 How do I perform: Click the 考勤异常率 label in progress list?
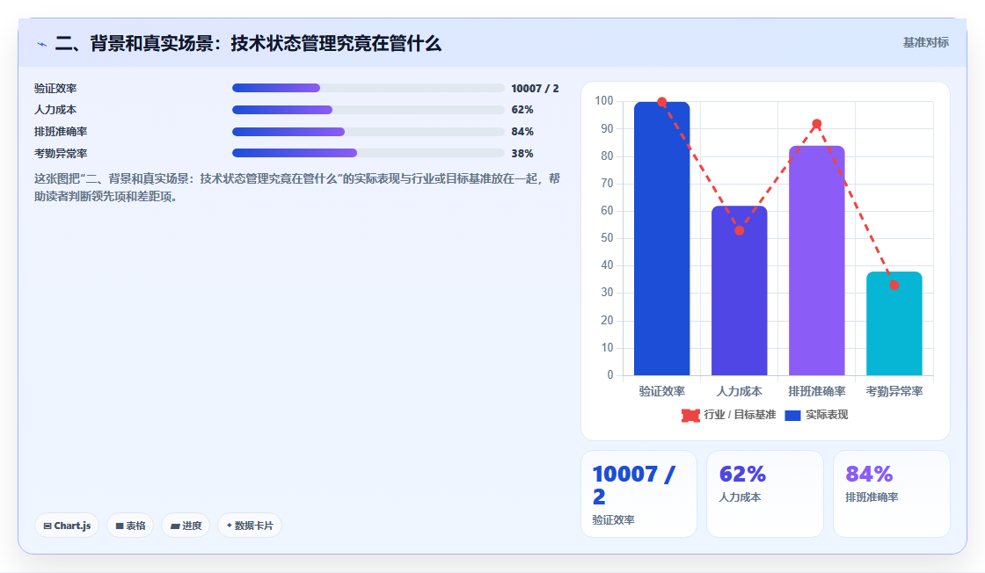[x=61, y=154]
